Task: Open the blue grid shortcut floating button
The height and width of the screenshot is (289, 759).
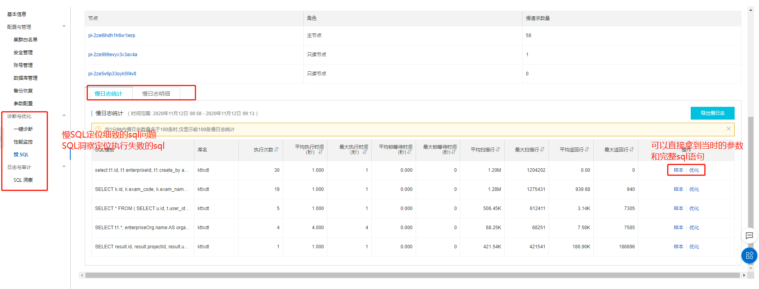Action: pos(749,255)
